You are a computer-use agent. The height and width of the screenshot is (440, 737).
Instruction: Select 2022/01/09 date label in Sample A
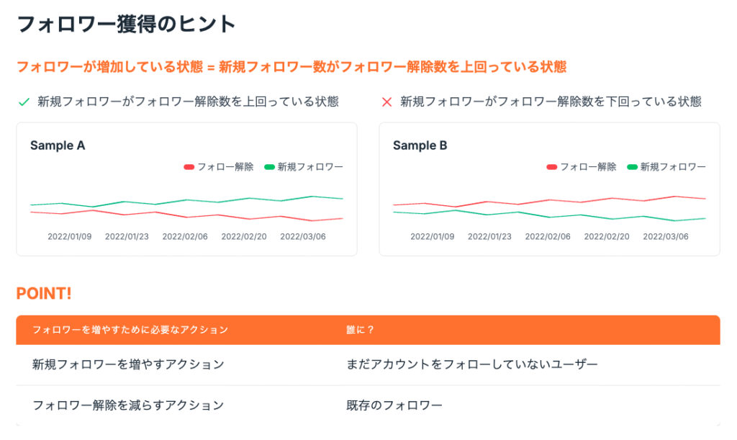[x=70, y=236]
